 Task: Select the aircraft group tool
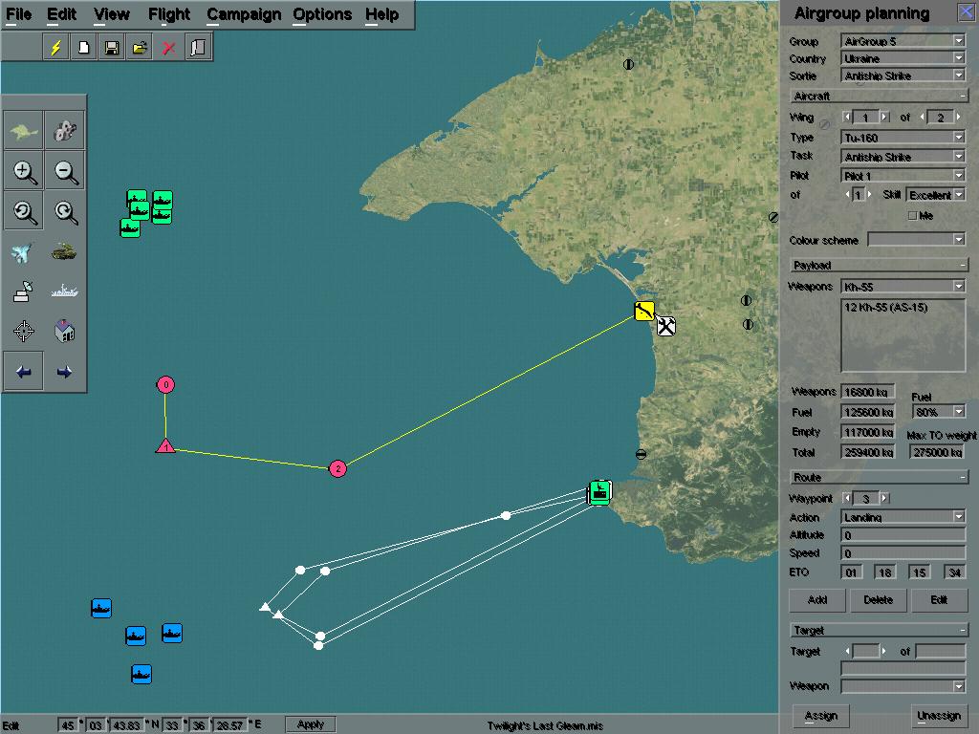click(23, 252)
